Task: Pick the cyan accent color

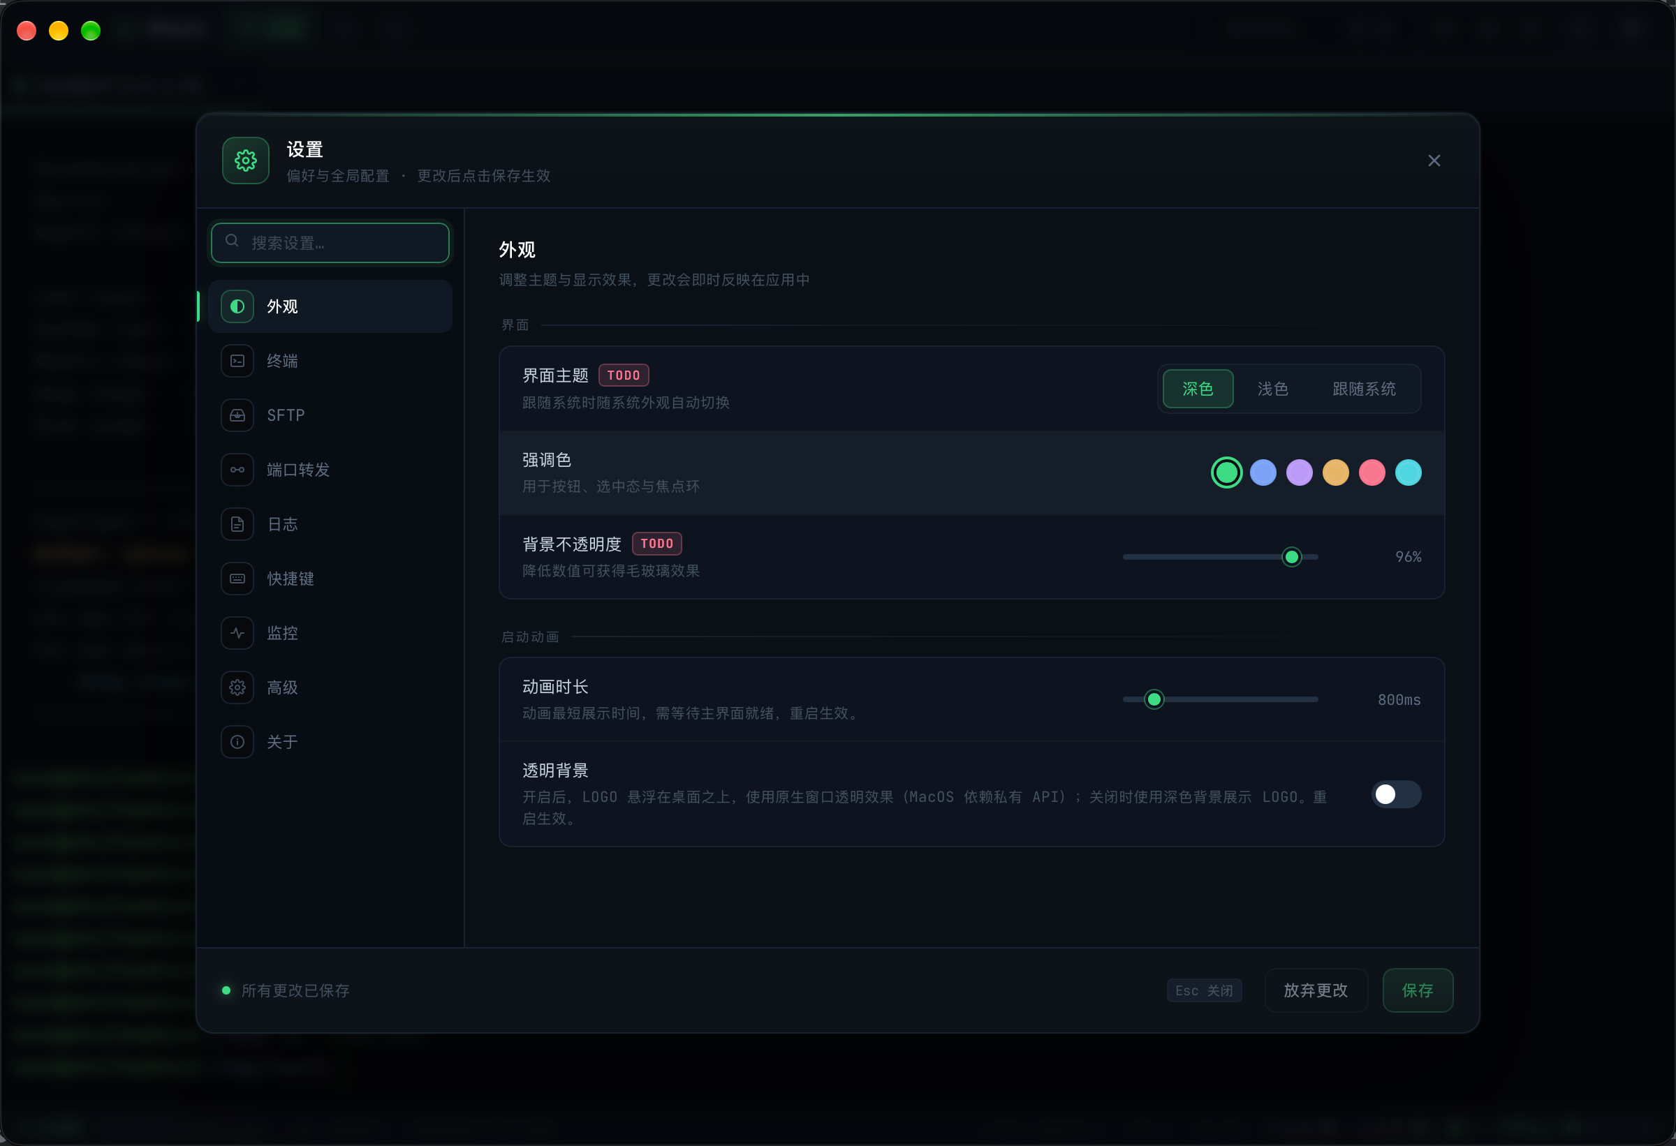Action: (x=1408, y=472)
